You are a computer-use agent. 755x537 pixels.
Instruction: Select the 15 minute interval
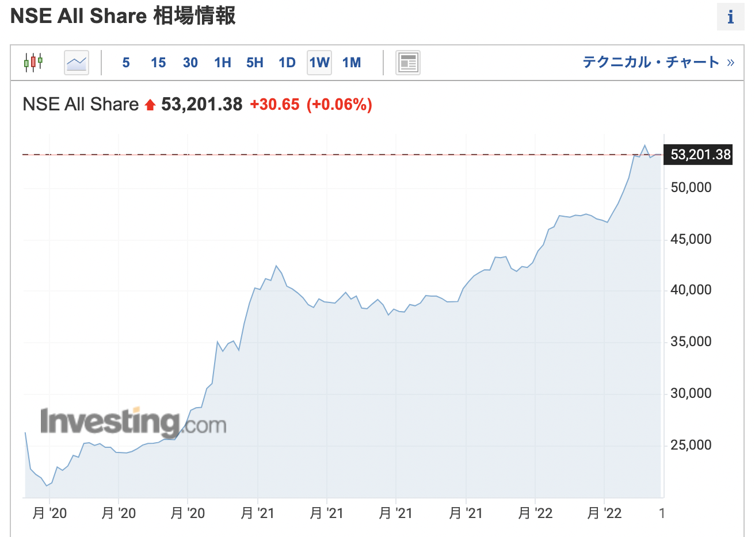pyautogui.click(x=158, y=63)
